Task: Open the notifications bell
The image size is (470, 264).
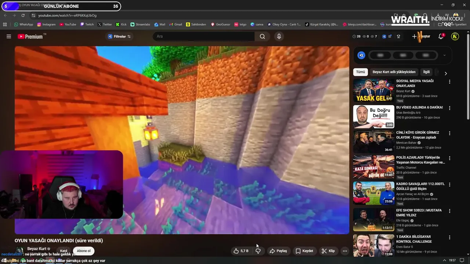Action: click(x=441, y=36)
